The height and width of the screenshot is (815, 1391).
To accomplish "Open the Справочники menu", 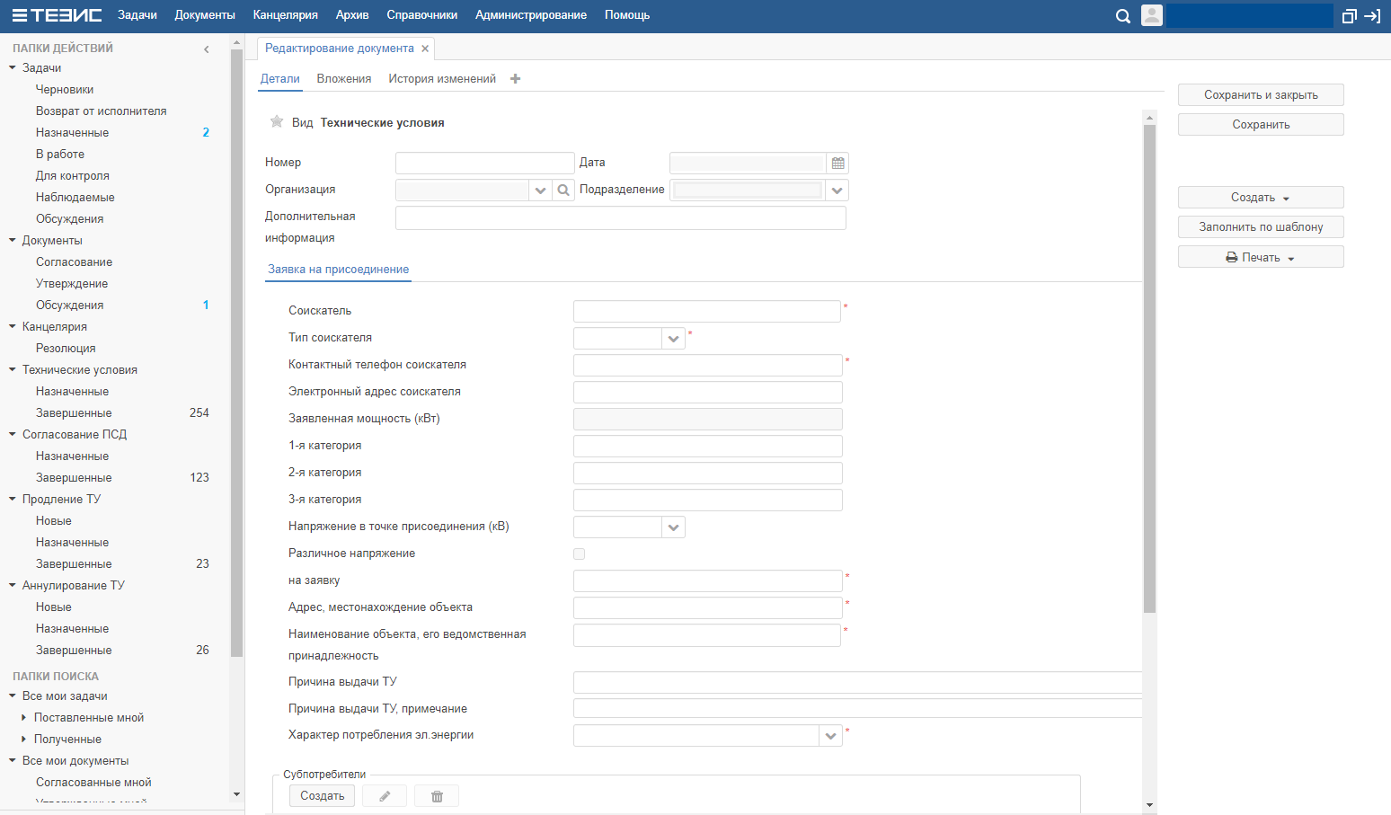I will pyautogui.click(x=422, y=15).
